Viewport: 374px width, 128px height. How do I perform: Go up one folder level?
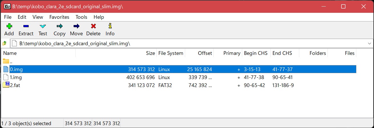pyautogui.click(x=5, y=44)
